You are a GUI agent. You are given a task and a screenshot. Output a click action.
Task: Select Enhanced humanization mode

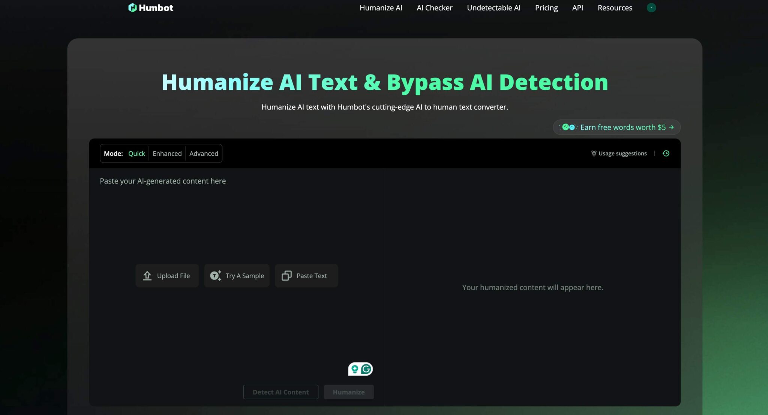pos(167,153)
